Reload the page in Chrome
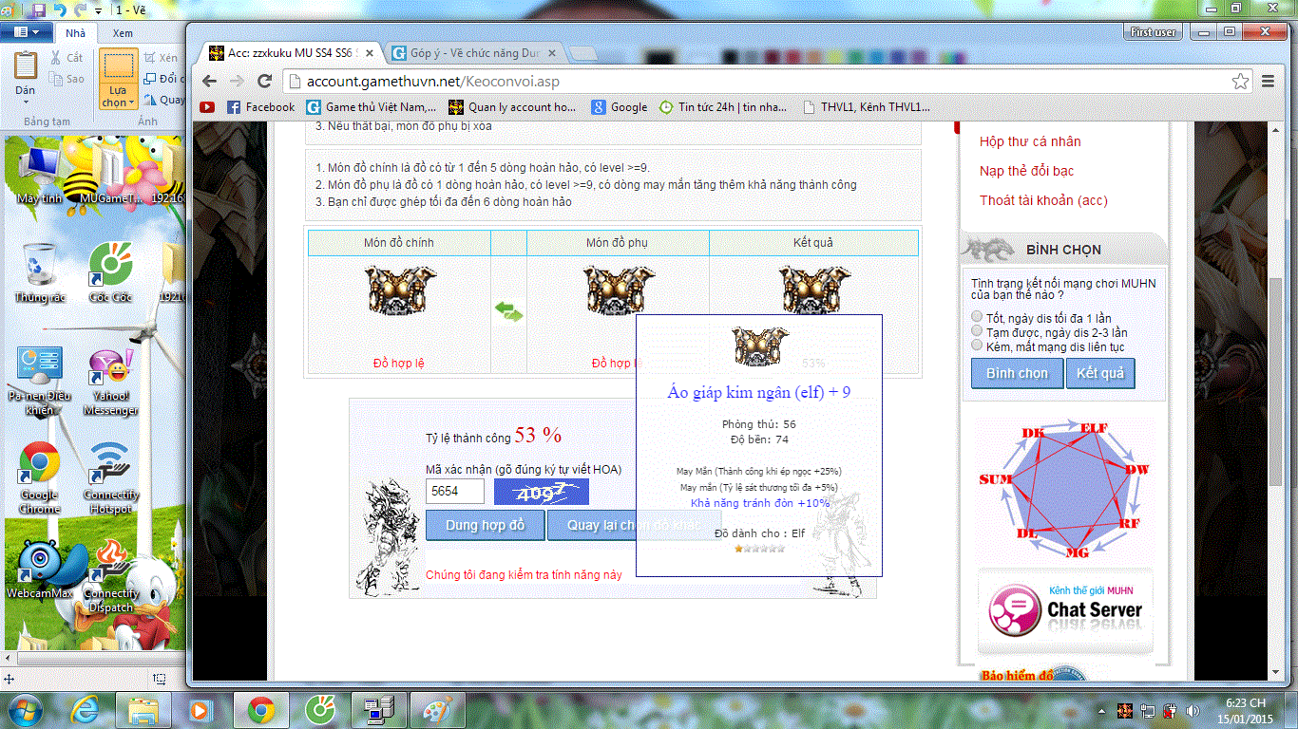Image resolution: width=1298 pixels, height=729 pixels. click(265, 82)
